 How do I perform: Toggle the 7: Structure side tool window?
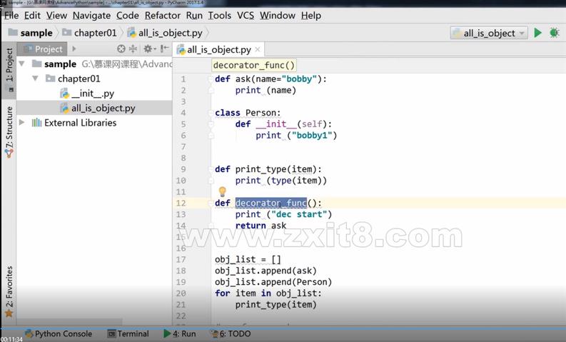click(x=9, y=133)
